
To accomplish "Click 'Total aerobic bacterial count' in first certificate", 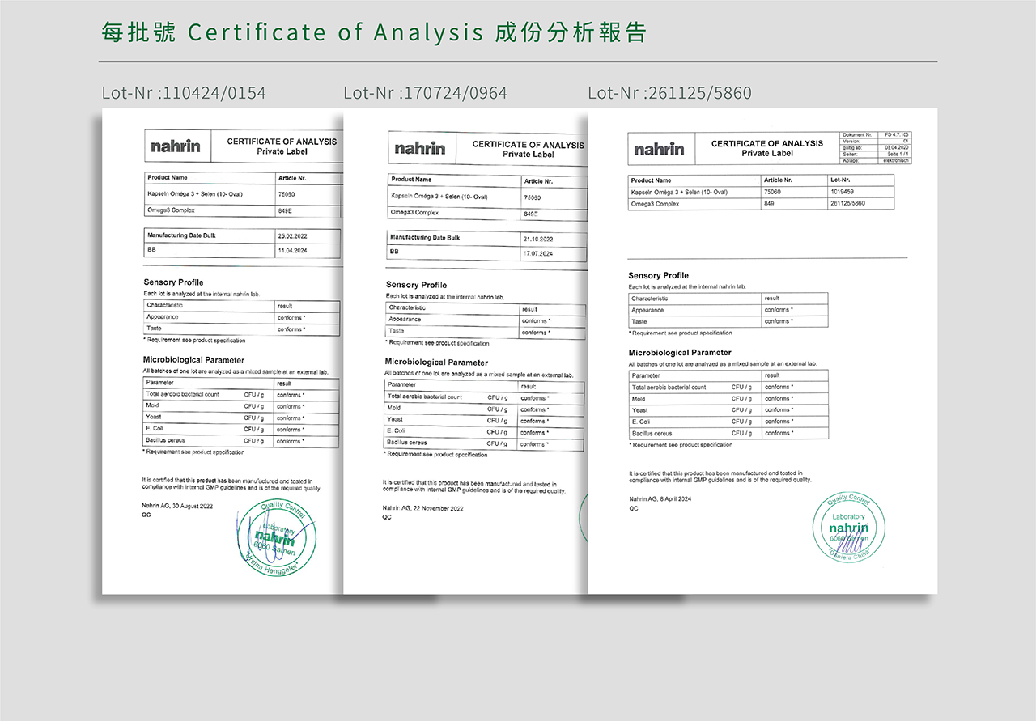I will [x=183, y=395].
